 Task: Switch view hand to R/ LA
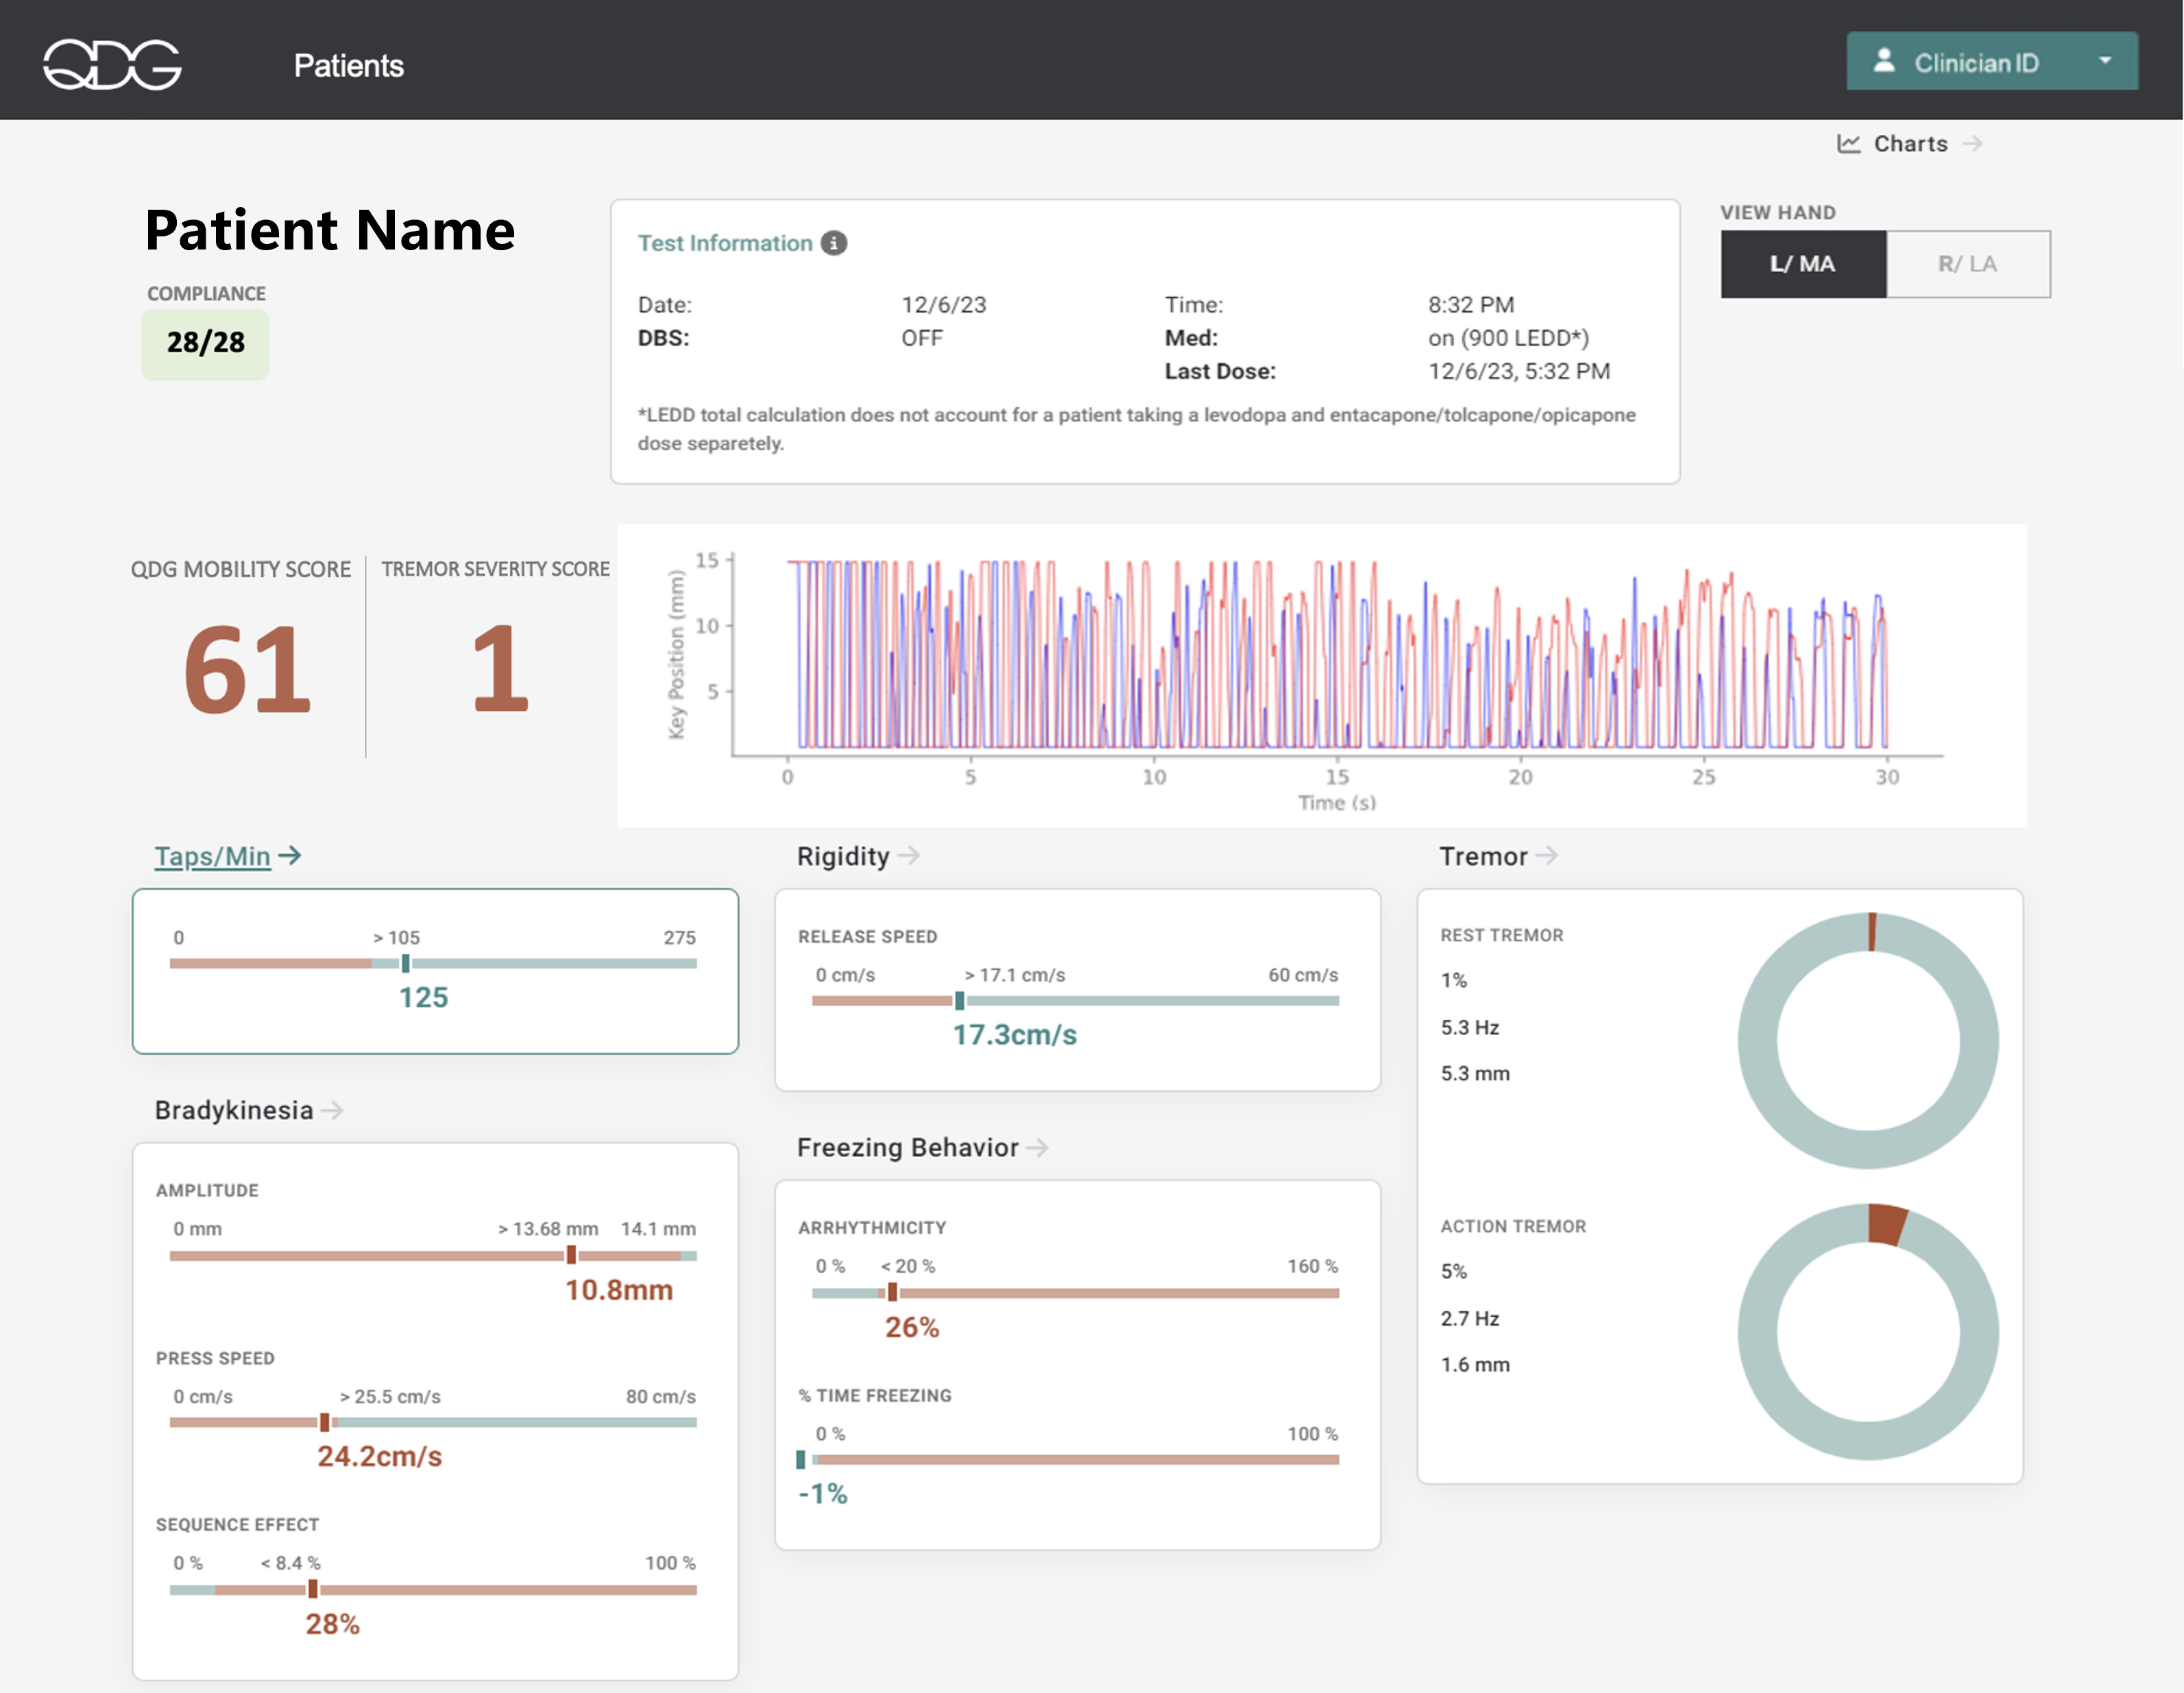pyautogui.click(x=1968, y=264)
